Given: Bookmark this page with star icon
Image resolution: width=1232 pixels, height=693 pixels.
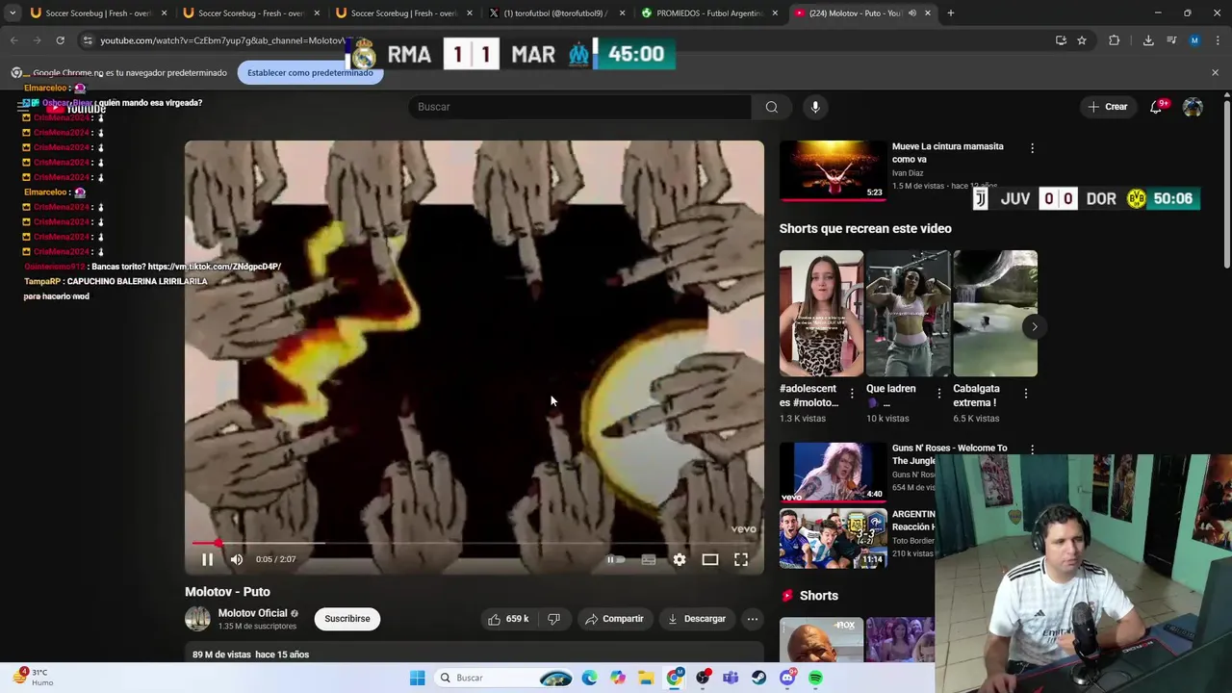Looking at the screenshot, I should (x=1082, y=40).
